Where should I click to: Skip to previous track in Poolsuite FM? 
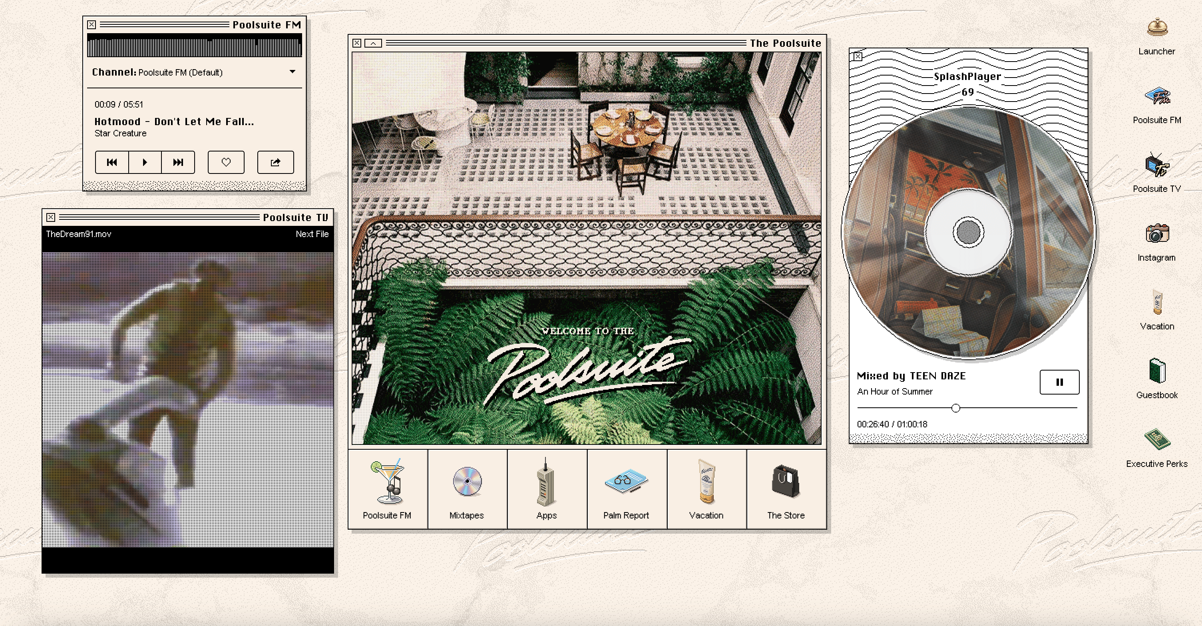click(x=112, y=162)
